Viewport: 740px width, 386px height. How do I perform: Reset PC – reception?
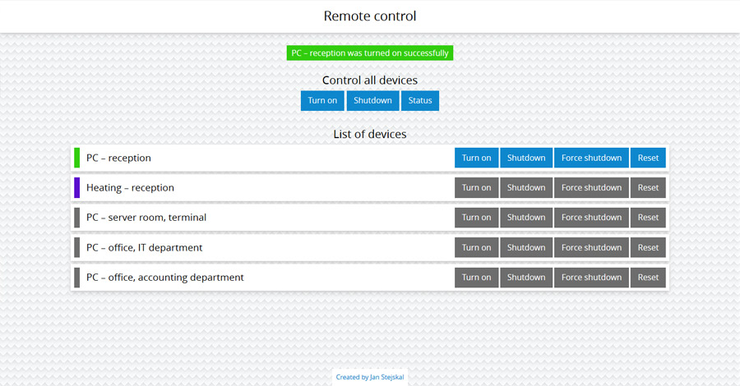coord(648,158)
